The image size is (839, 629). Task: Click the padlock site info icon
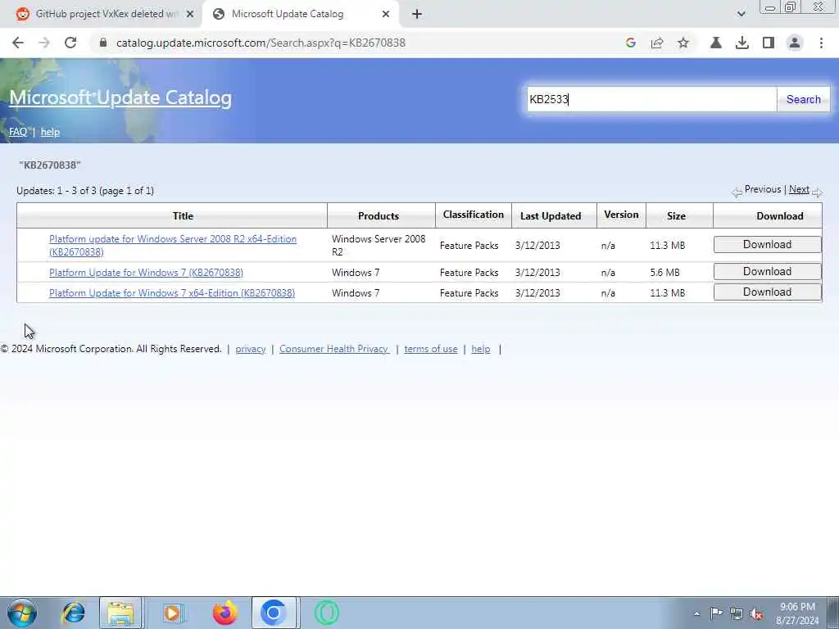(103, 43)
